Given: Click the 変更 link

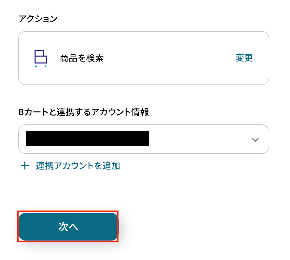Looking at the screenshot, I should [x=244, y=58].
